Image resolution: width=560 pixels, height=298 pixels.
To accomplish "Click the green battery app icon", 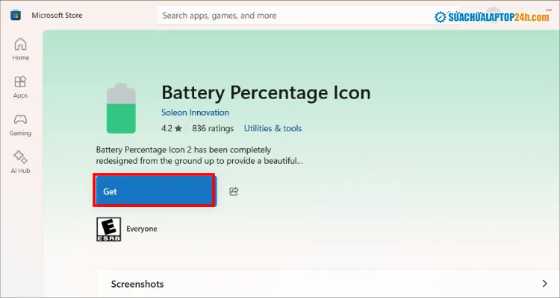I will pyautogui.click(x=121, y=108).
